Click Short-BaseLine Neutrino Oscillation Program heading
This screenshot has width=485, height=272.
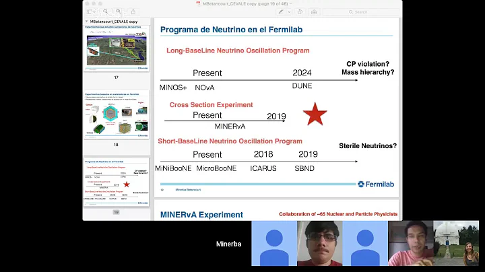[230, 141]
